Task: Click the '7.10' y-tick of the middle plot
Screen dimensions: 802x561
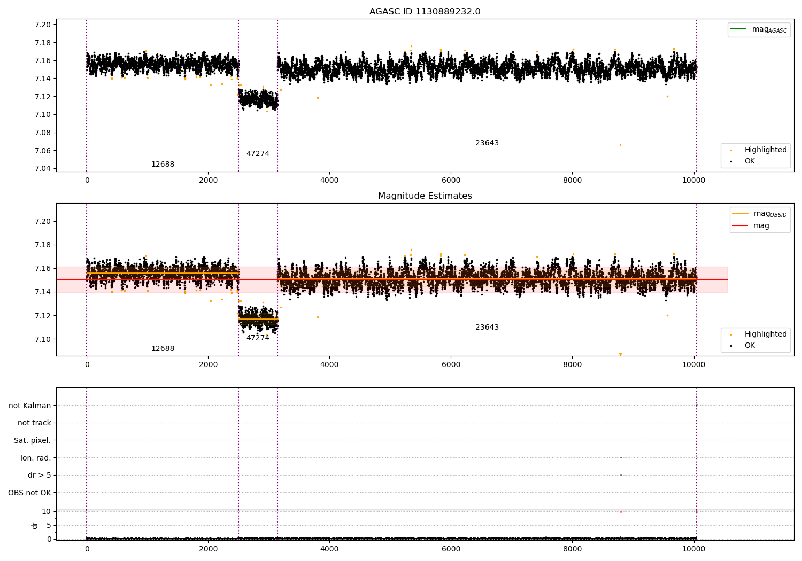Action: point(43,339)
